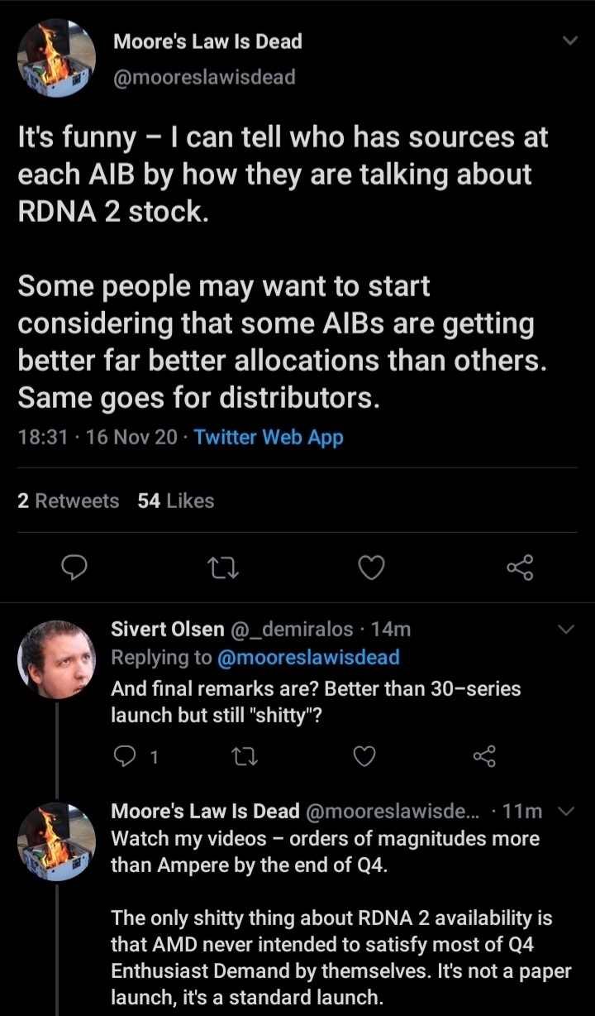Screen dimensions: 595x1016
Task: Open Moore's Law Is Dead profile picture
Action: (x=56, y=59)
